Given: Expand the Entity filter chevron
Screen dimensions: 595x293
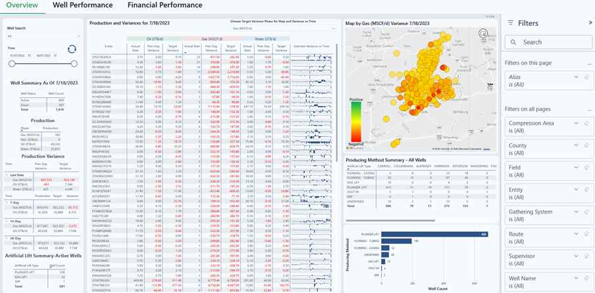Looking at the screenshot, I should click(x=576, y=190).
